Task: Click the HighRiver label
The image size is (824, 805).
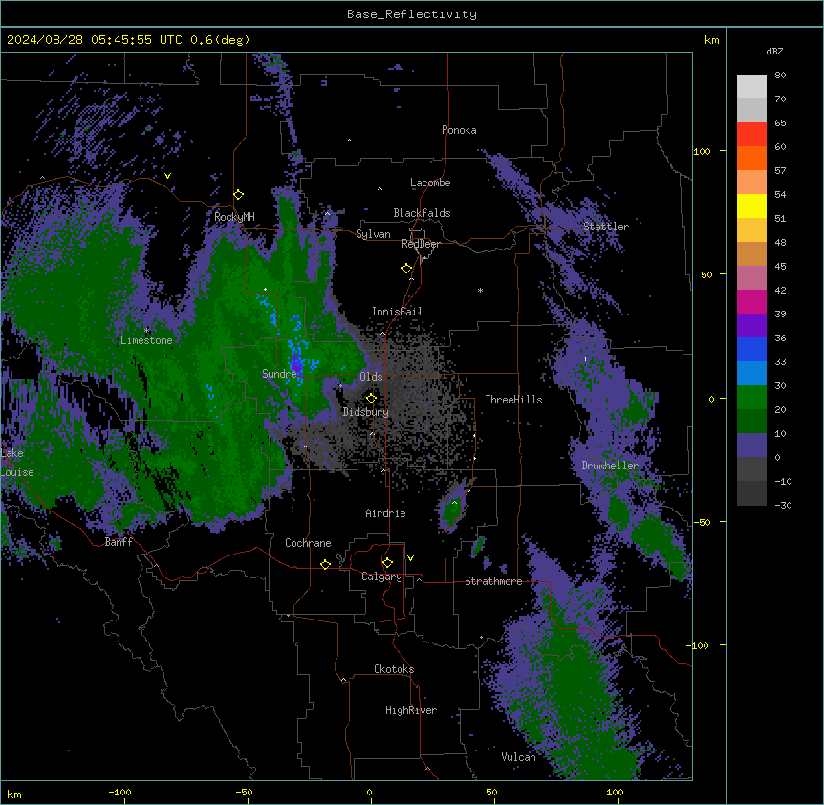Action: 411,710
